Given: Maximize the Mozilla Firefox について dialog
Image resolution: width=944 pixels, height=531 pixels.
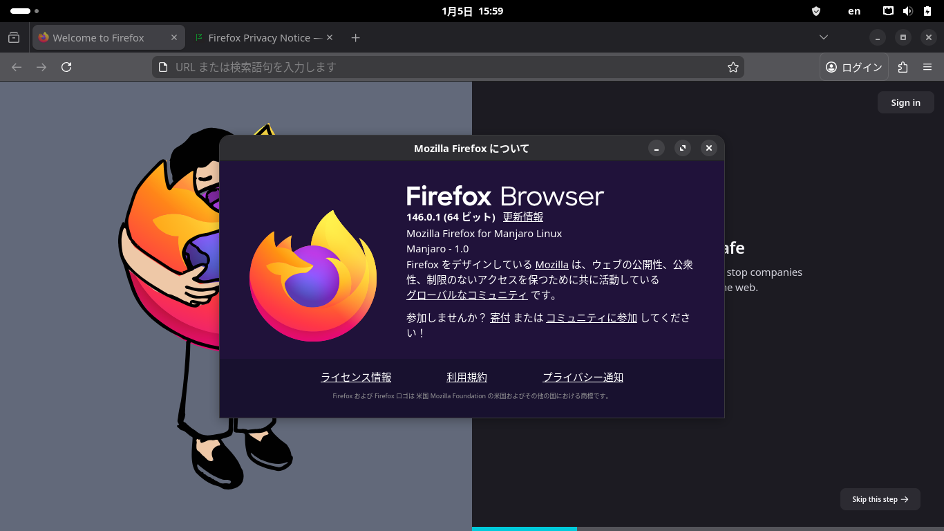Looking at the screenshot, I should tap(683, 148).
